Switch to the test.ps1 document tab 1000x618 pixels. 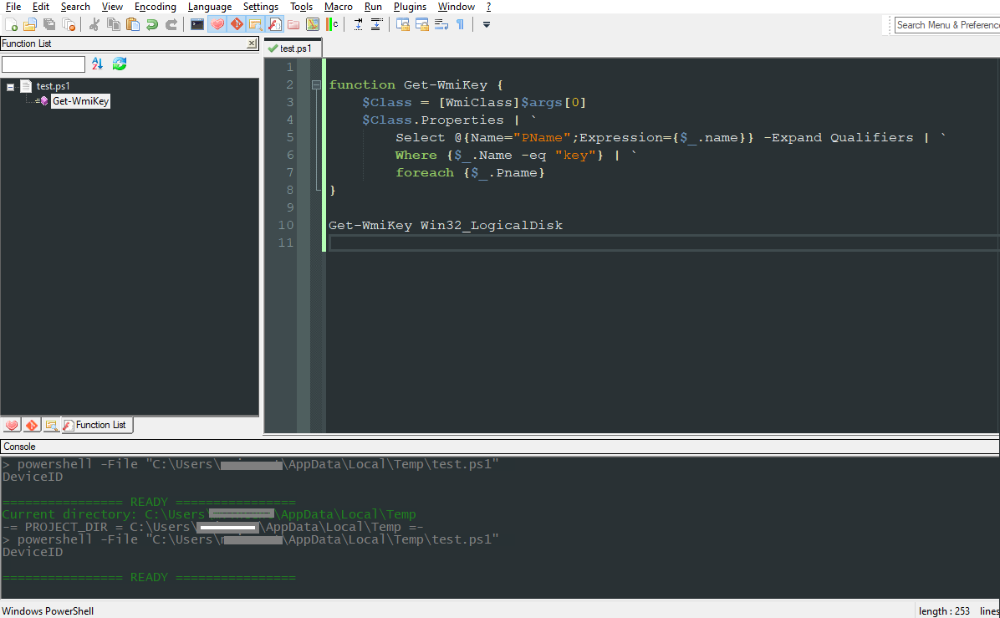coord(293,49)
